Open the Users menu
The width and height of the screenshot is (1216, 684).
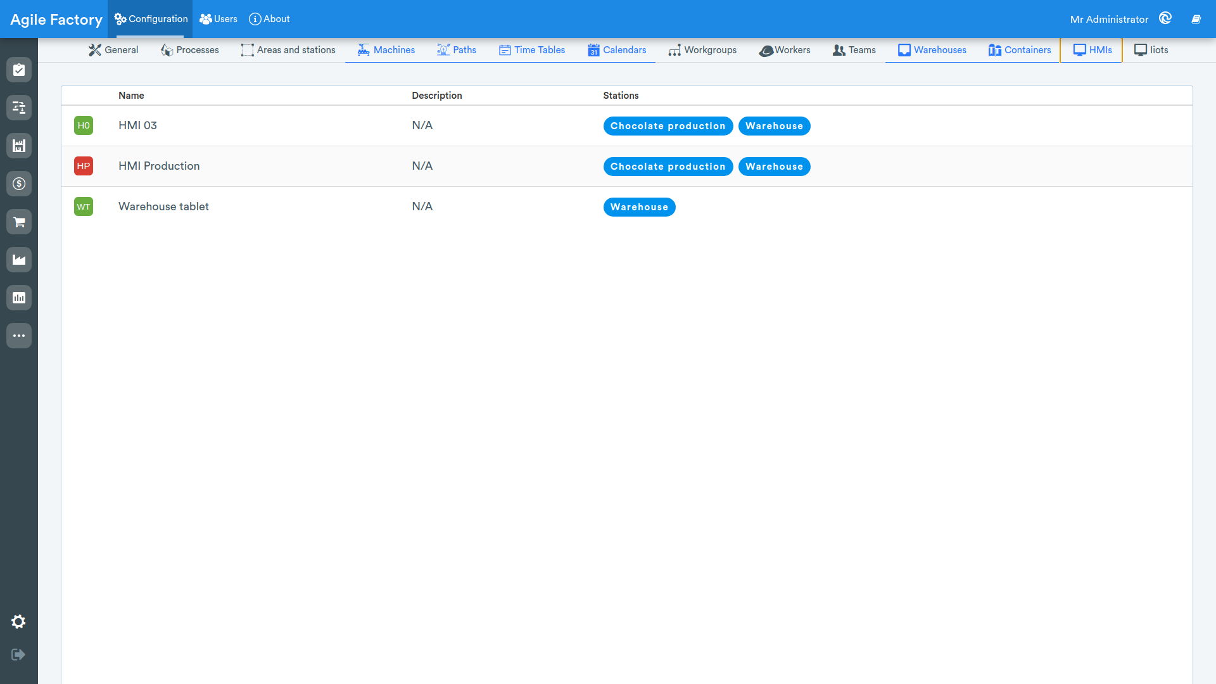(x=218, y=19)
